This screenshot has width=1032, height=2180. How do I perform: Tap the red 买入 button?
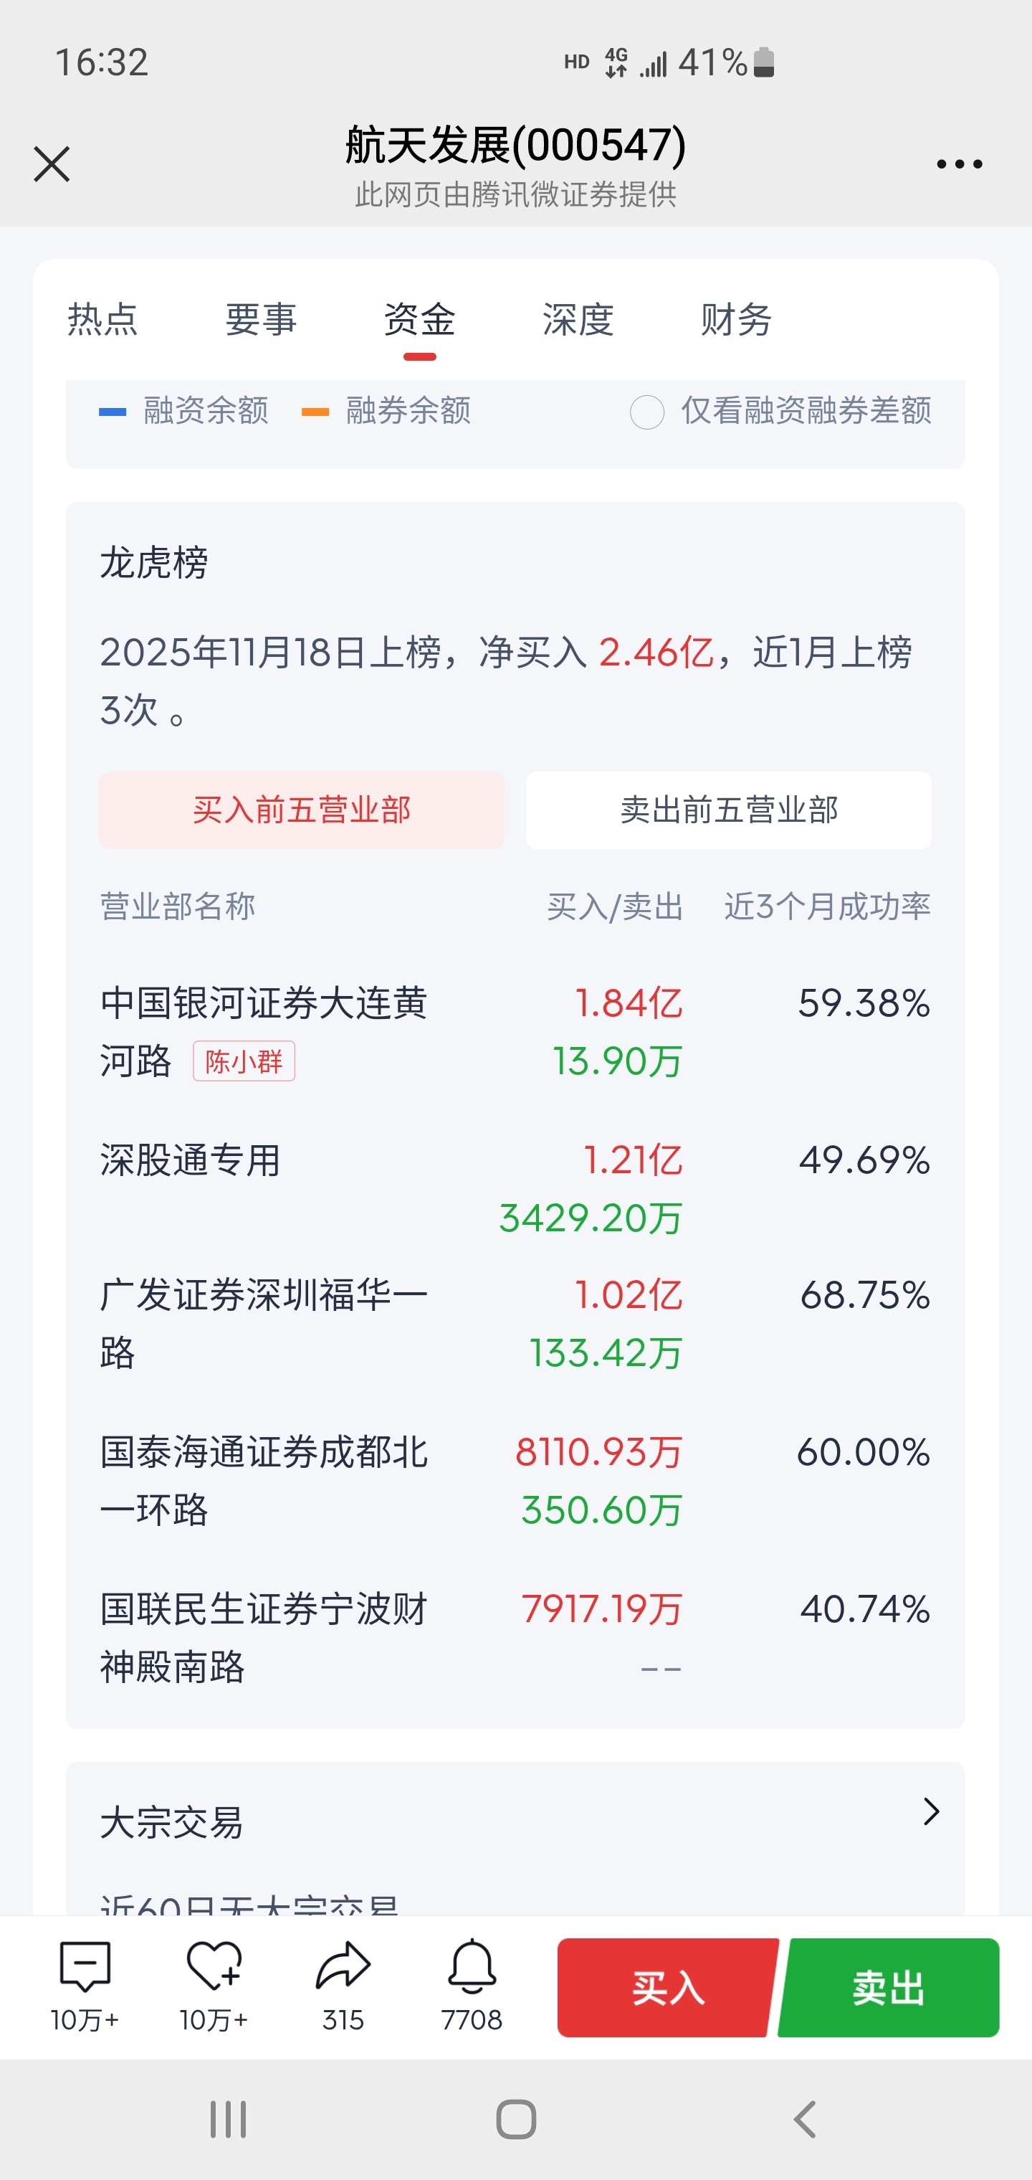(x=666, y=1987)
